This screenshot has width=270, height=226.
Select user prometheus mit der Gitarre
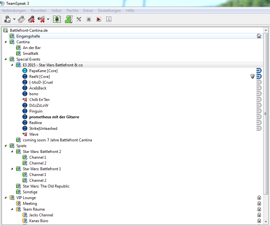point(54,117)
